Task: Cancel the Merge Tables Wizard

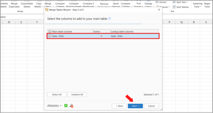Action: coord(151,106)
